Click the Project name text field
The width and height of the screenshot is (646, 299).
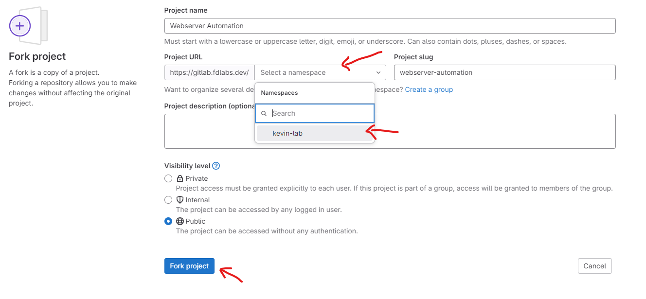point(390,26)
